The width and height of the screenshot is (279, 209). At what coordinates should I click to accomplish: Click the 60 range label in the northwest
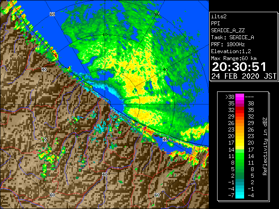point(52,14)
